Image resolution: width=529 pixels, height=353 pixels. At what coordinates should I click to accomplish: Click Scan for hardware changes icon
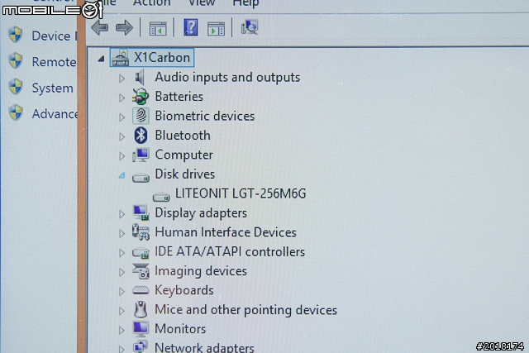coord(250,27)
